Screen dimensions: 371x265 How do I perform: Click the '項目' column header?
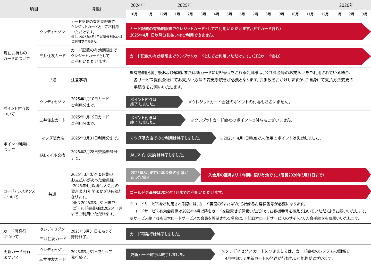click(34, 9)
